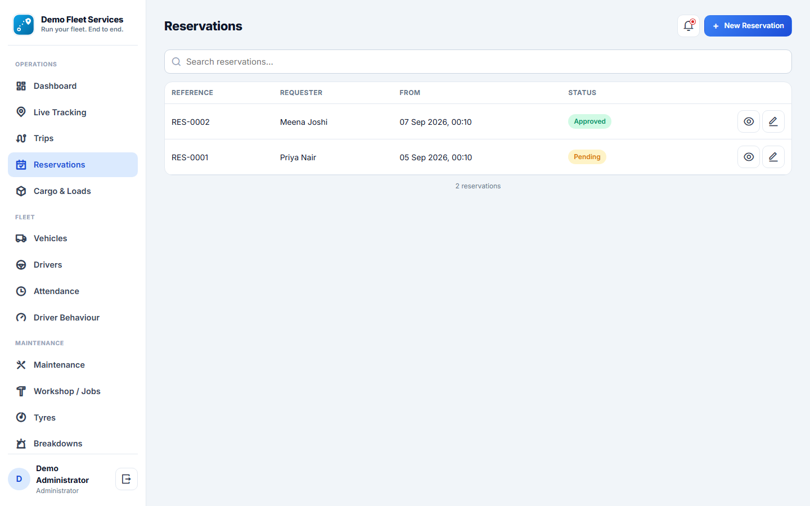This screenshot has height=506, width=810.
Task: Click the STATUS column header
Action: 582,93
